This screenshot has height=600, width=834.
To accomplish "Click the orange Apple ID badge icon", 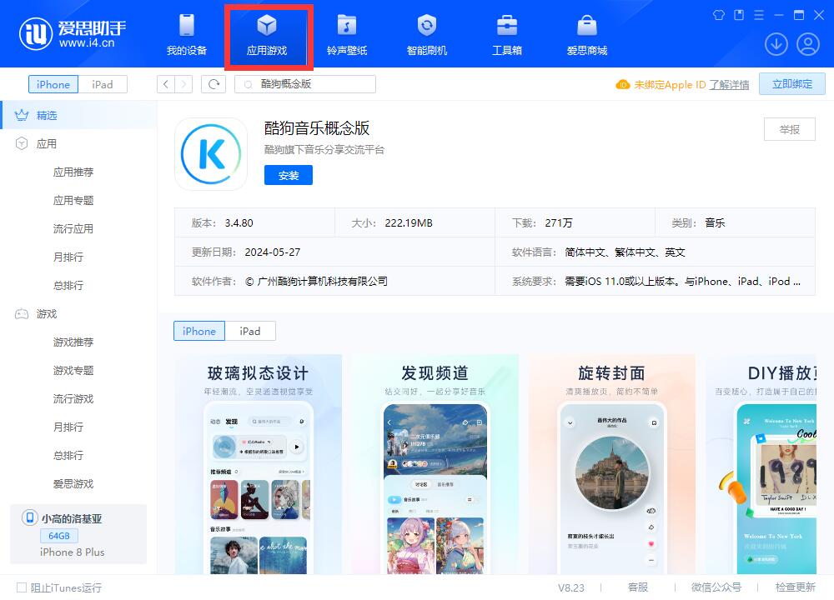I will point(622,84).
